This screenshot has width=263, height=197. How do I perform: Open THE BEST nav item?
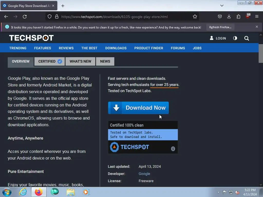(x=89, y=48)
